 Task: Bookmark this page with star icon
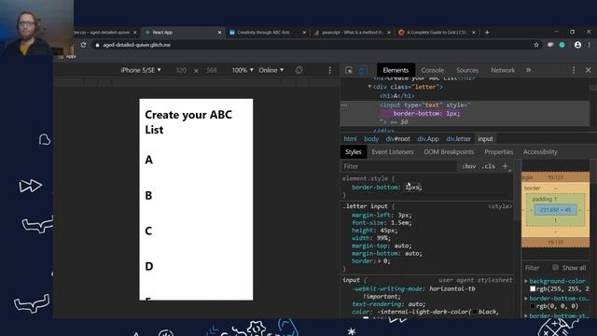tap(536, 45)
